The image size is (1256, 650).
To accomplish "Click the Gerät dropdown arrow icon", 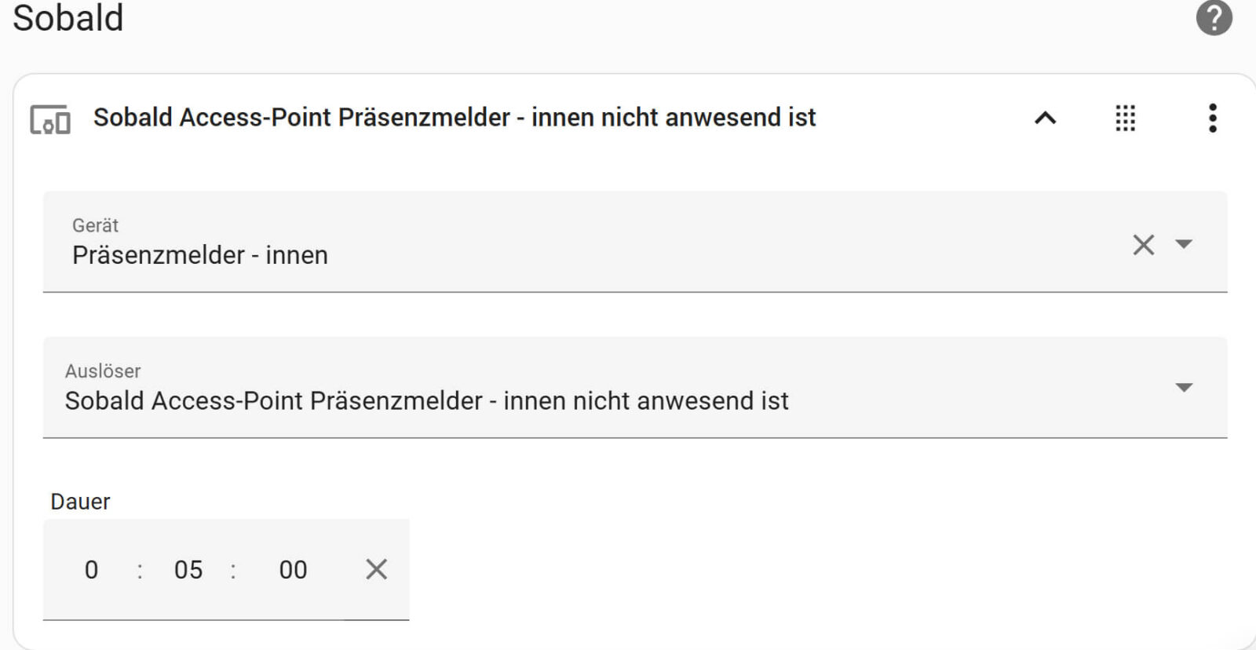I will (1185, 246).
